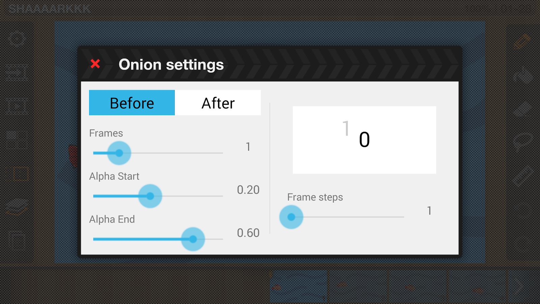Click the dimmed orange square selection icon

(x=20, y=174)
